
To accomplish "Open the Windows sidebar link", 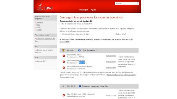I will click(40, 23).
